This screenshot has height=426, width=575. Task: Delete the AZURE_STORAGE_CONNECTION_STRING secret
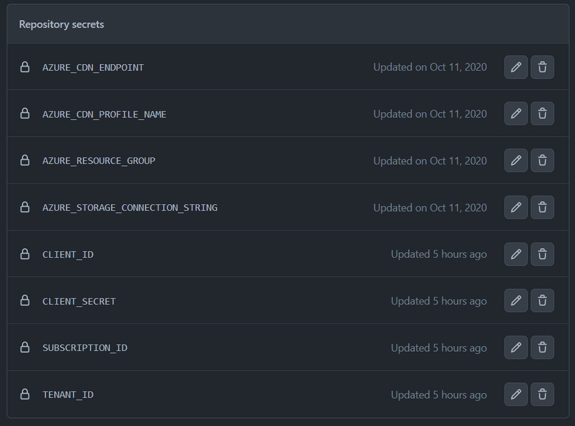coord(542,207)
